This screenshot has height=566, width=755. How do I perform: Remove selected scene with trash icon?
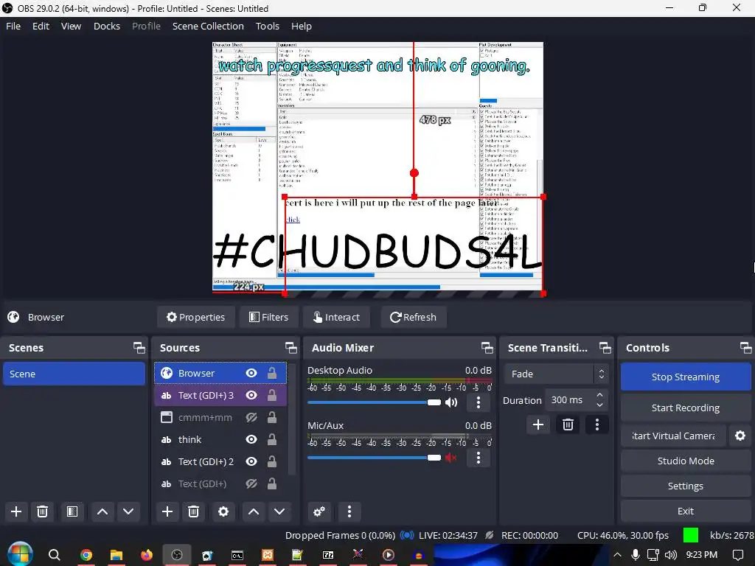coord(42,511)
